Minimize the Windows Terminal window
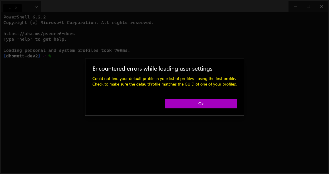The image size is (329, 174). click(x=295, y=6)
